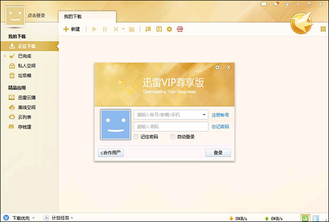
Task: Check the 自动登录 checkbox
Action: pyautogui.click(x=172, y=137)
